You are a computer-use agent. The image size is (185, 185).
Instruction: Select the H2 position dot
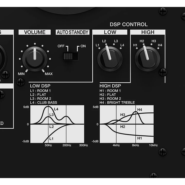[x=144, y=44]
